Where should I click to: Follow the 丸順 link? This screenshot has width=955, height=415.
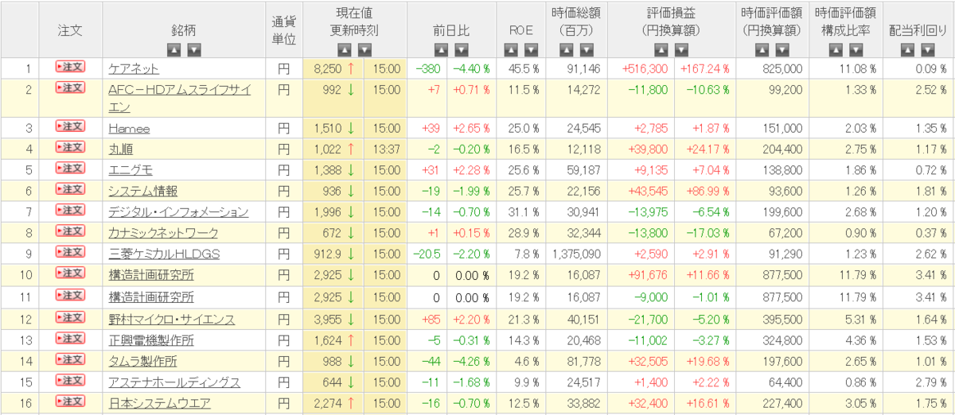coord(121,149)
